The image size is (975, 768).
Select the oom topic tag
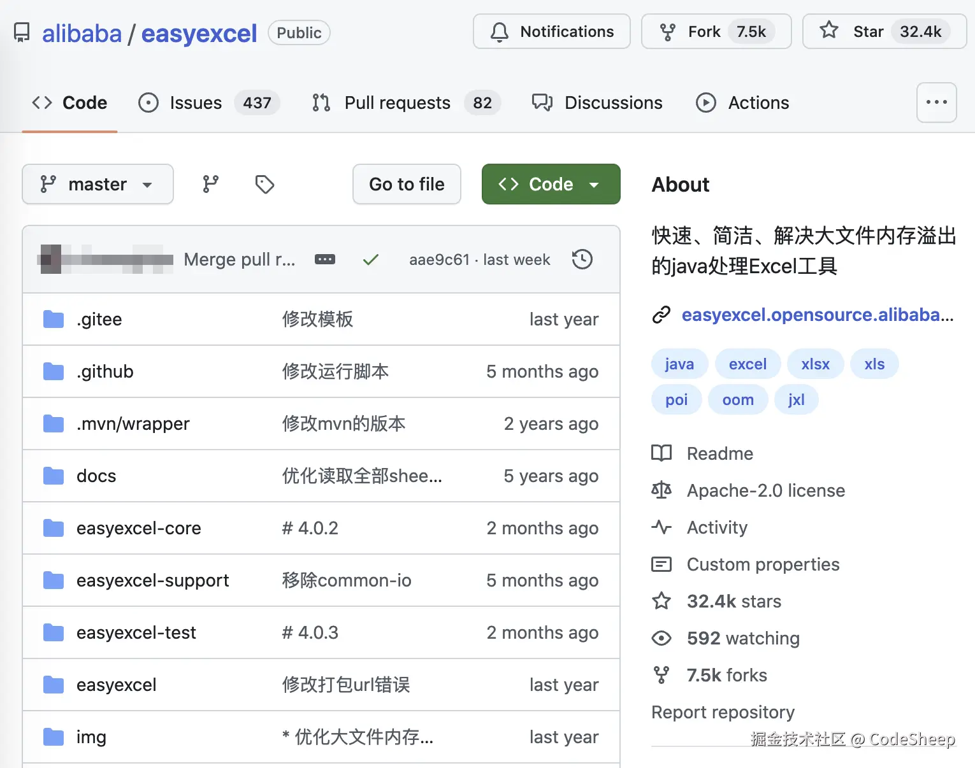(x=738, y=399)
